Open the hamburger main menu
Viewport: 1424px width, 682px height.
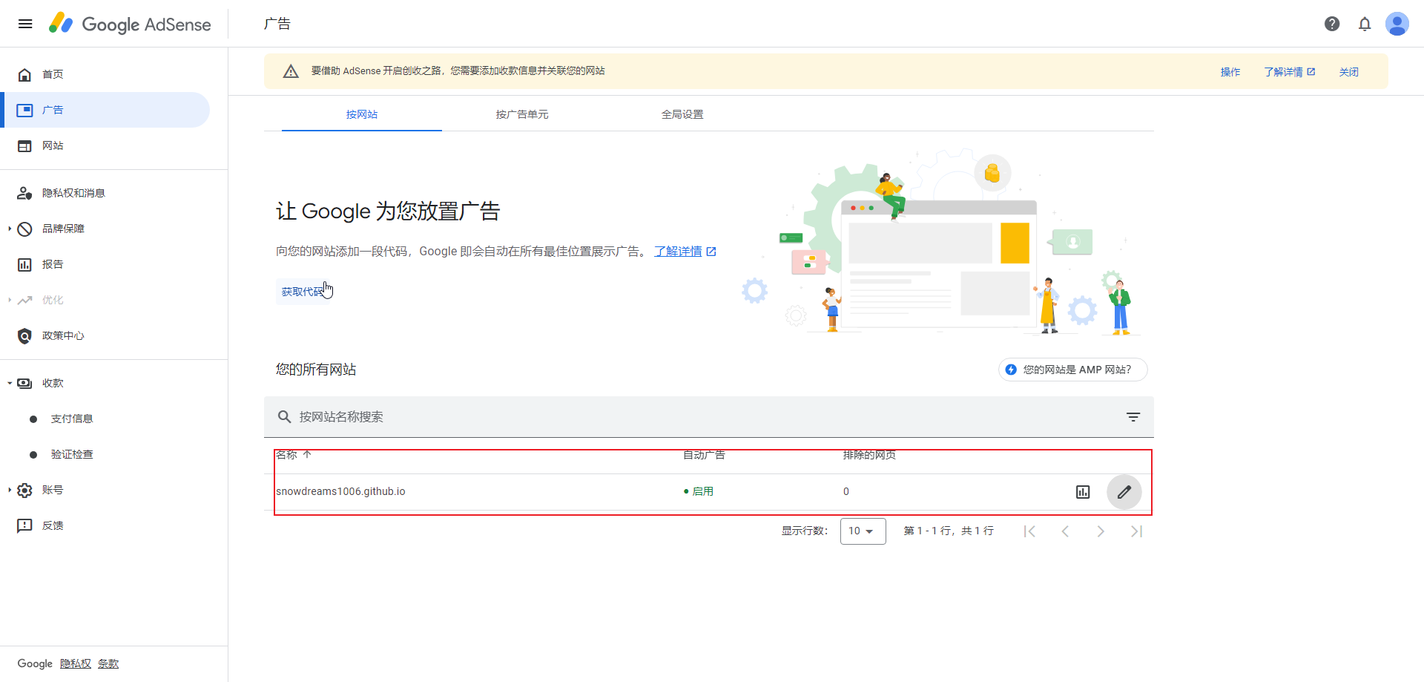(x=25, y=24)
